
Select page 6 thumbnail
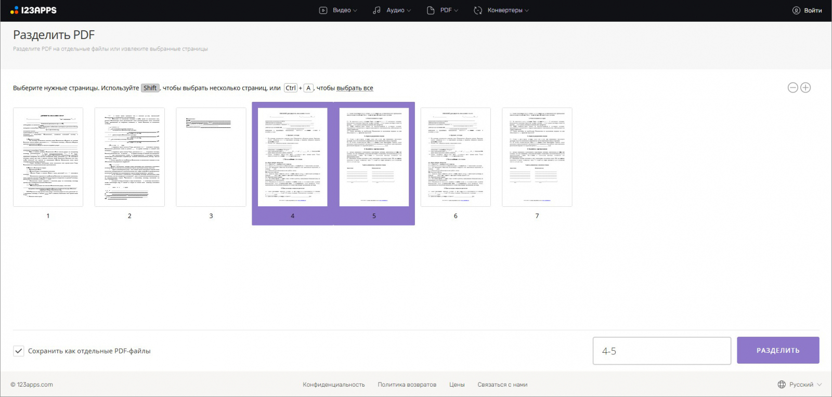pyautogui.click(x=456, y=157)
